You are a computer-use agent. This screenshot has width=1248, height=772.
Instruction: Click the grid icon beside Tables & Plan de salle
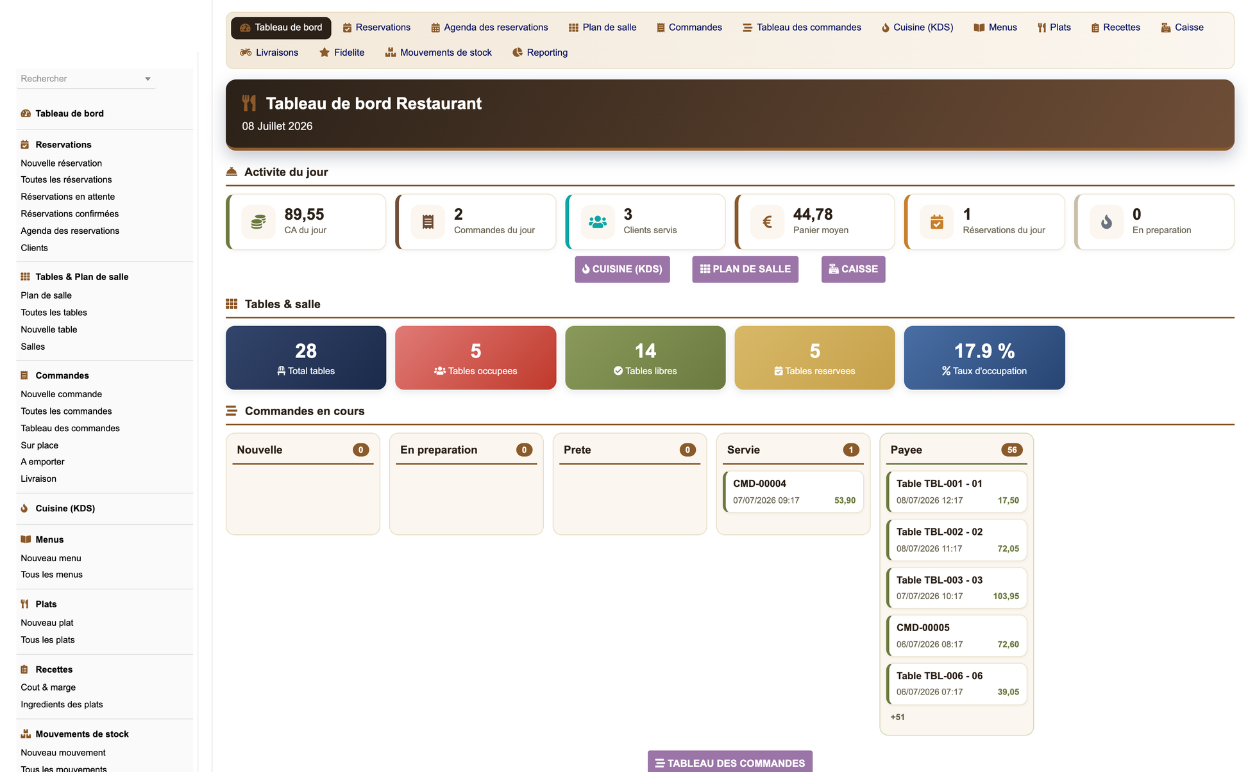pyautogui.click(x=25, y=277)
